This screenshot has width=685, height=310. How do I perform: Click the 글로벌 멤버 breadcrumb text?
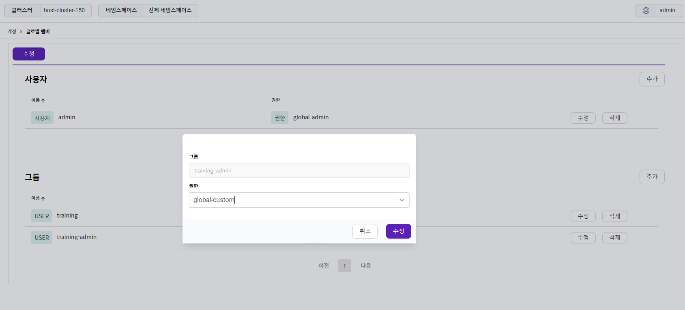pos(38,31)
